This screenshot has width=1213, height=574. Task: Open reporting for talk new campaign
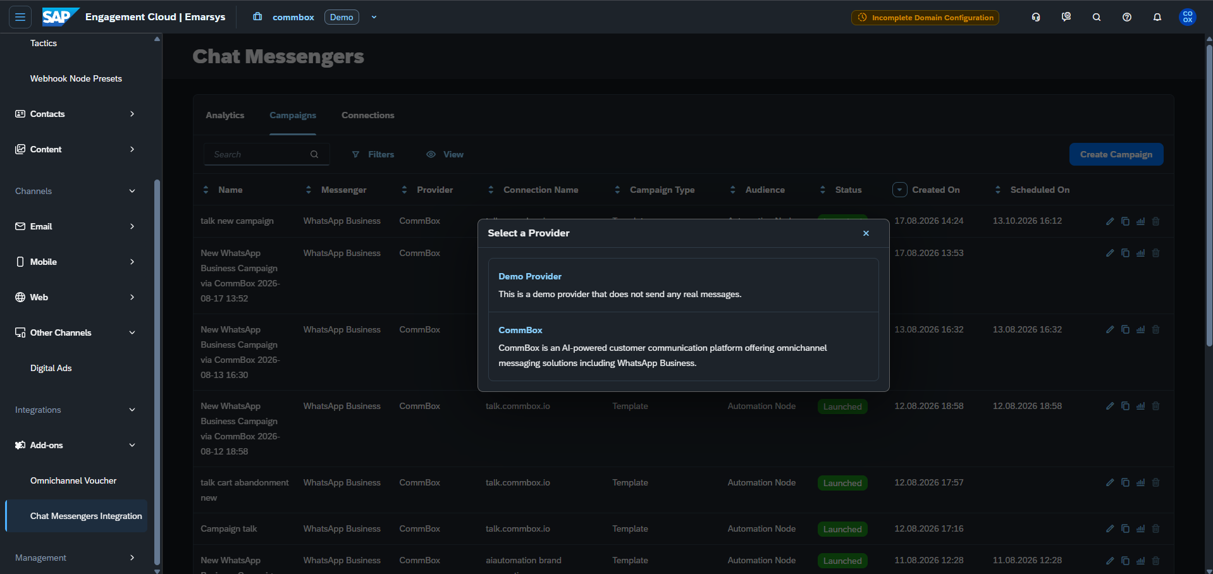(x=1140, y=221)
